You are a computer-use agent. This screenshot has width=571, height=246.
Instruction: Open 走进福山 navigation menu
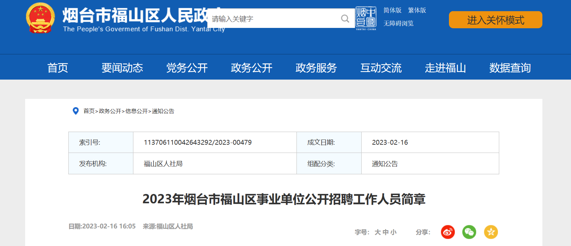(445, 68)
